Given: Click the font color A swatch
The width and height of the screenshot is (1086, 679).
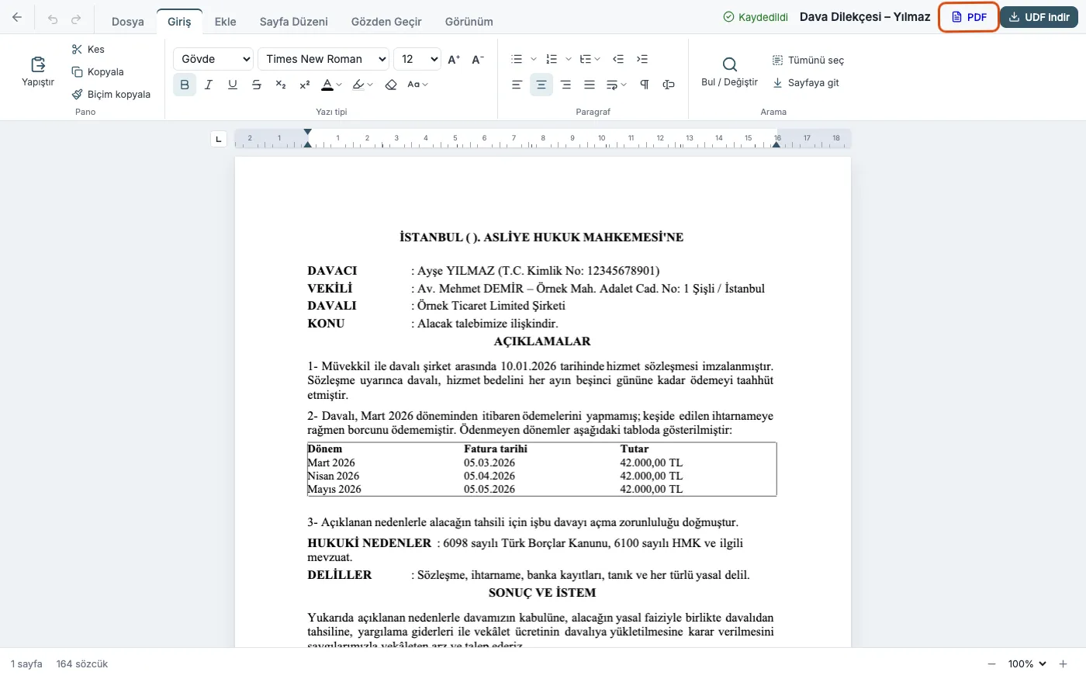Looking at the screenshot, I should tap(327, 85).
